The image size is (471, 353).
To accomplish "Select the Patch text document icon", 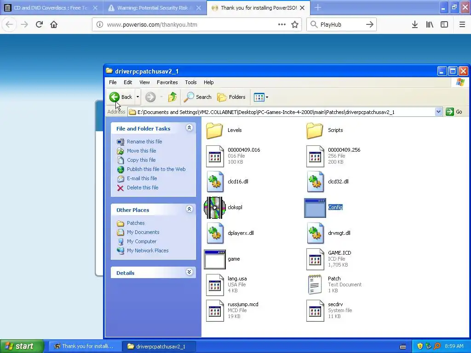I will tap(315, 285).
